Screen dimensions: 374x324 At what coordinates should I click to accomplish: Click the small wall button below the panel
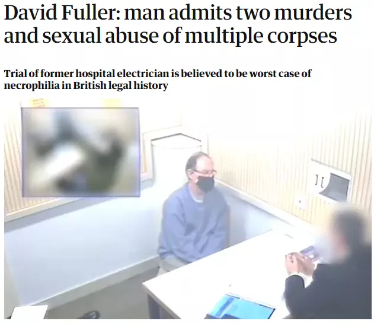point(300,202)
